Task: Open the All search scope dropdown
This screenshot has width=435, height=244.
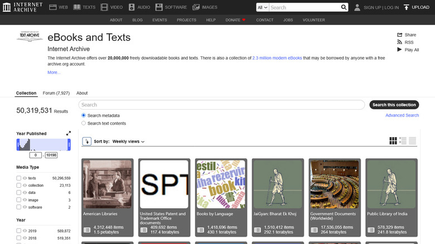Action: (x=263, y=7)
